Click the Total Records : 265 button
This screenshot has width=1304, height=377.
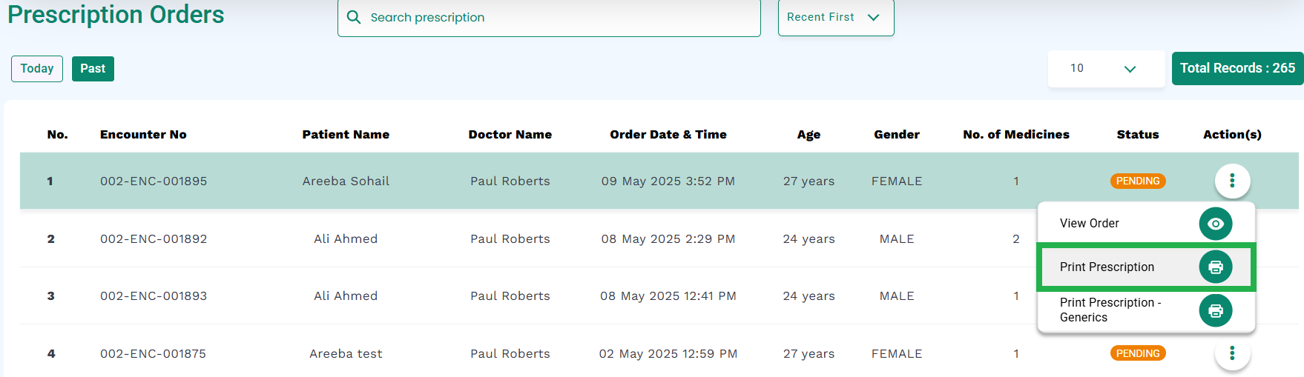pos(1237,68)
